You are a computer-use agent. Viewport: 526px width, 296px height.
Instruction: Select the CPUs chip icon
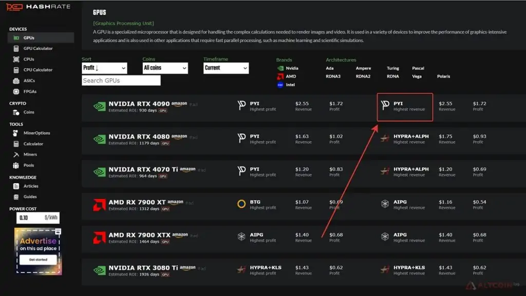click(16, 60)
